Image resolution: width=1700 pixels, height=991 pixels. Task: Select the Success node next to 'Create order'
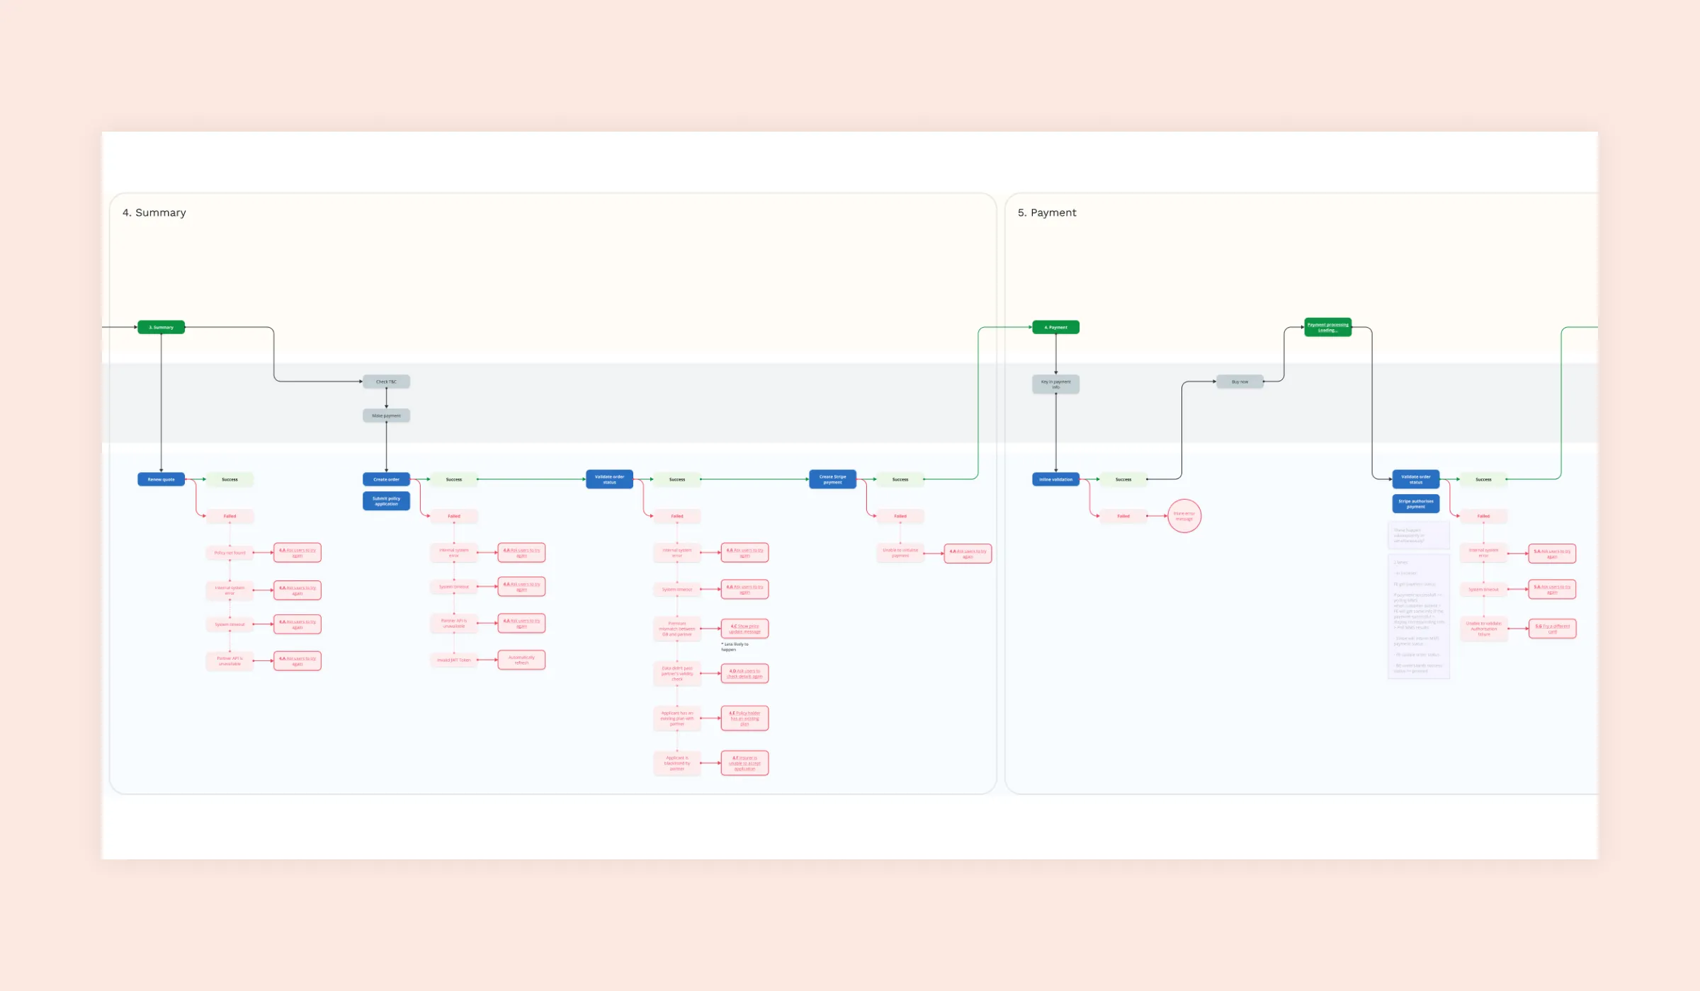454,479
